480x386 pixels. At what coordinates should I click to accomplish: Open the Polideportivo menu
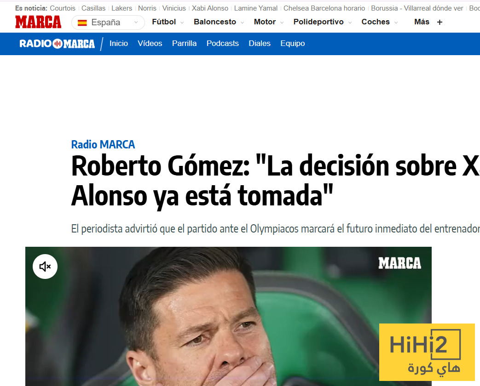click(x=323, y=22)
